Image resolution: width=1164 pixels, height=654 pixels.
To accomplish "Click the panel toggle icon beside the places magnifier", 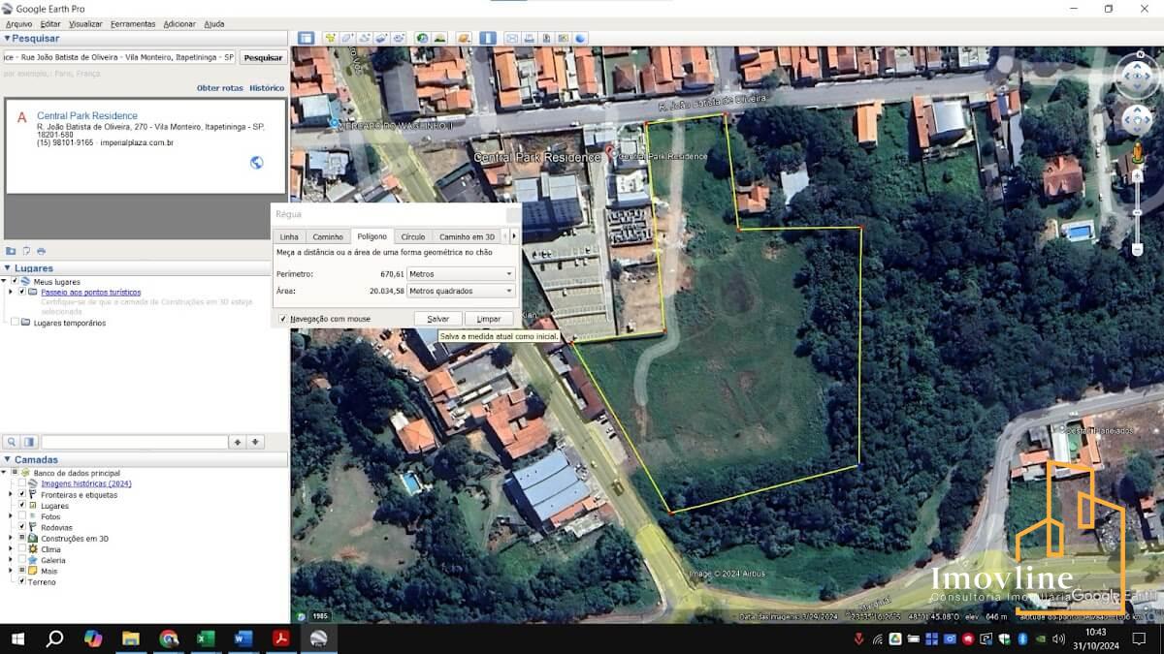I will click(x=29, y=442).
